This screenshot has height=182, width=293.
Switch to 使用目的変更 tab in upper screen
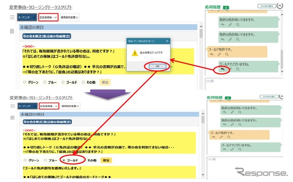[70, 17]
